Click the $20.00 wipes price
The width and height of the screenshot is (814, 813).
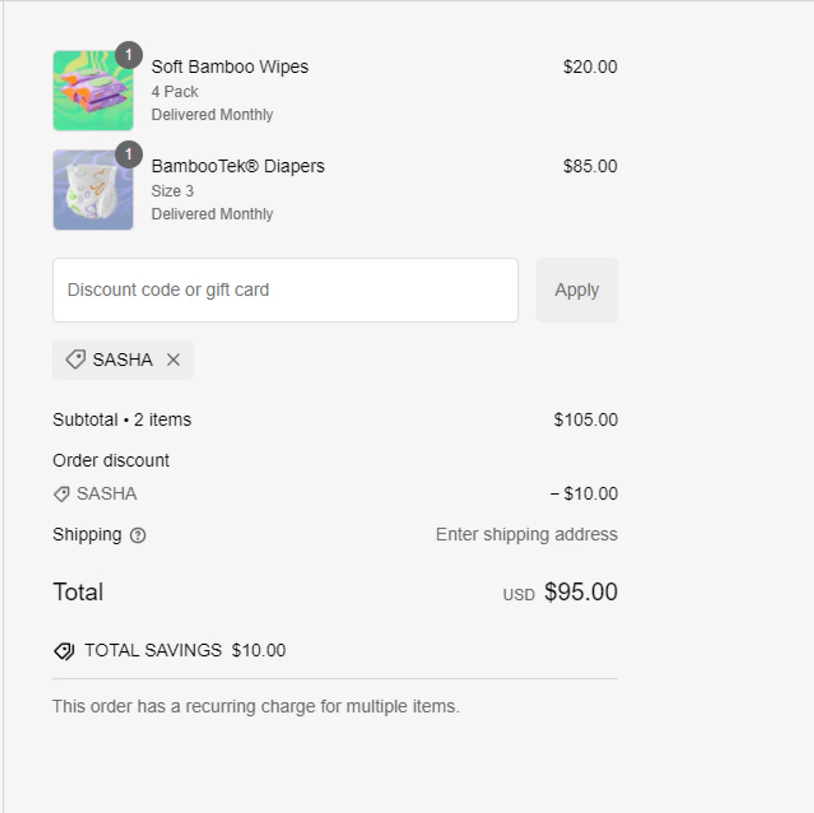[x=590, y=67]
